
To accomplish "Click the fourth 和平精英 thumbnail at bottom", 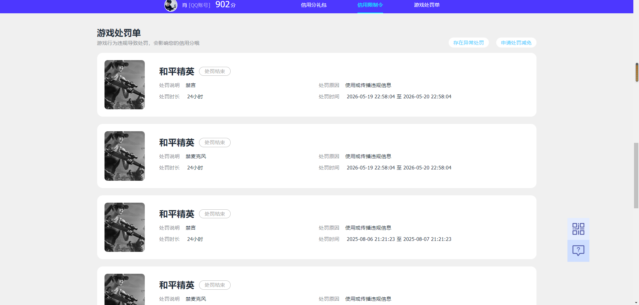I will tap(124, 289).
